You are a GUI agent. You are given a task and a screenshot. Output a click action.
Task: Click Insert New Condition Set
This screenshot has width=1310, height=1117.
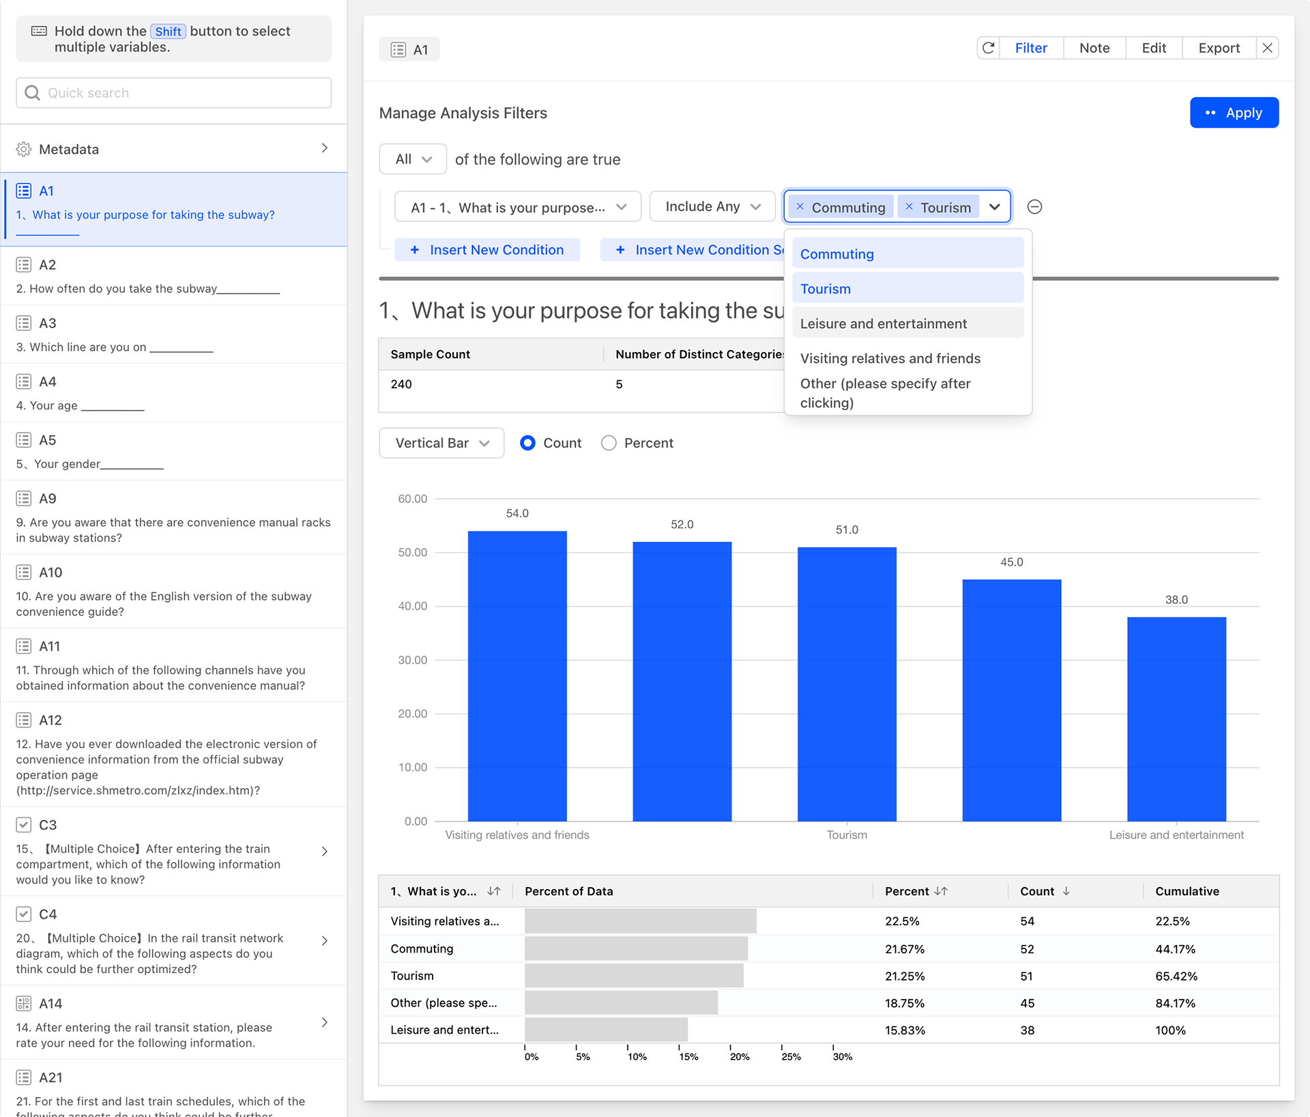[693, 250]
